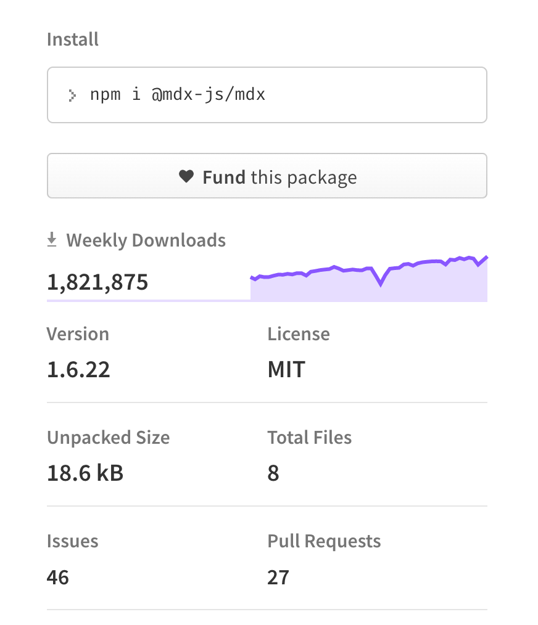This screenshot has height=625, width=538.
Task: Click the Issues label
Action: tap(73, 541)
